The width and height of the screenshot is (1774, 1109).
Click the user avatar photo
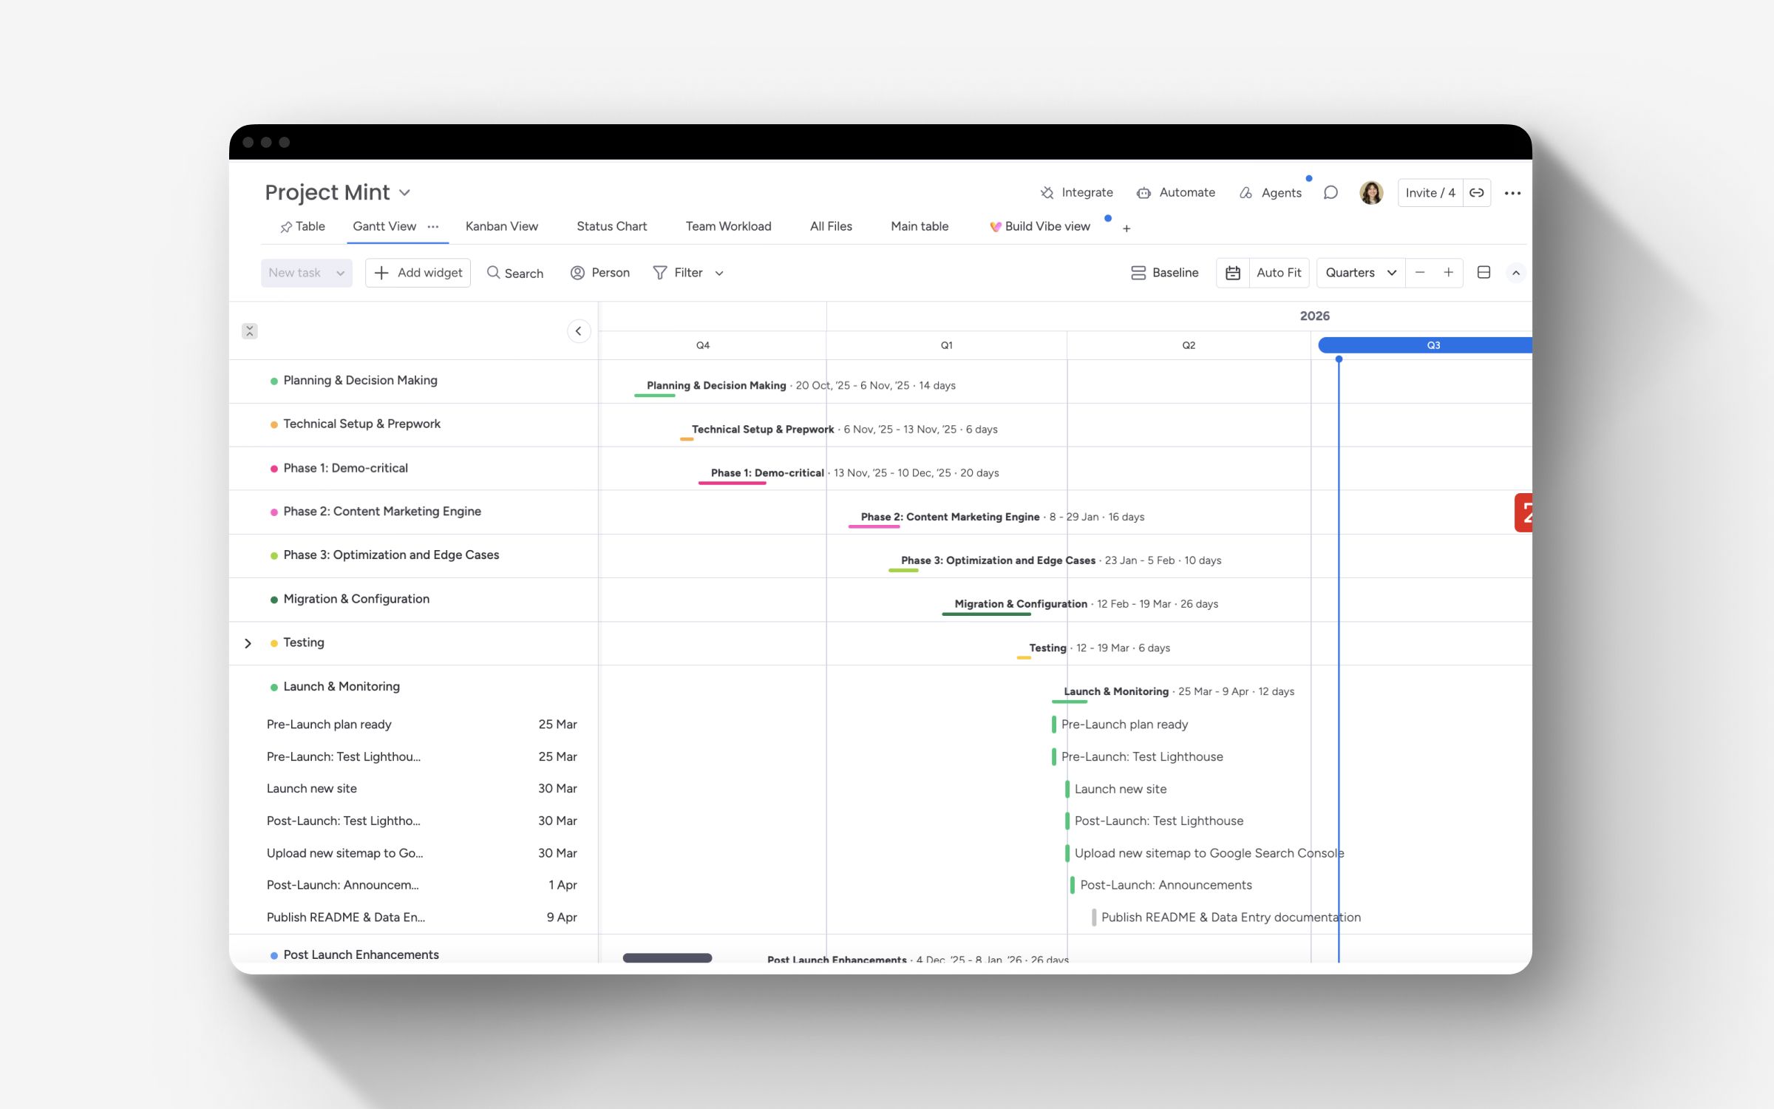[x=1371, y=193]
